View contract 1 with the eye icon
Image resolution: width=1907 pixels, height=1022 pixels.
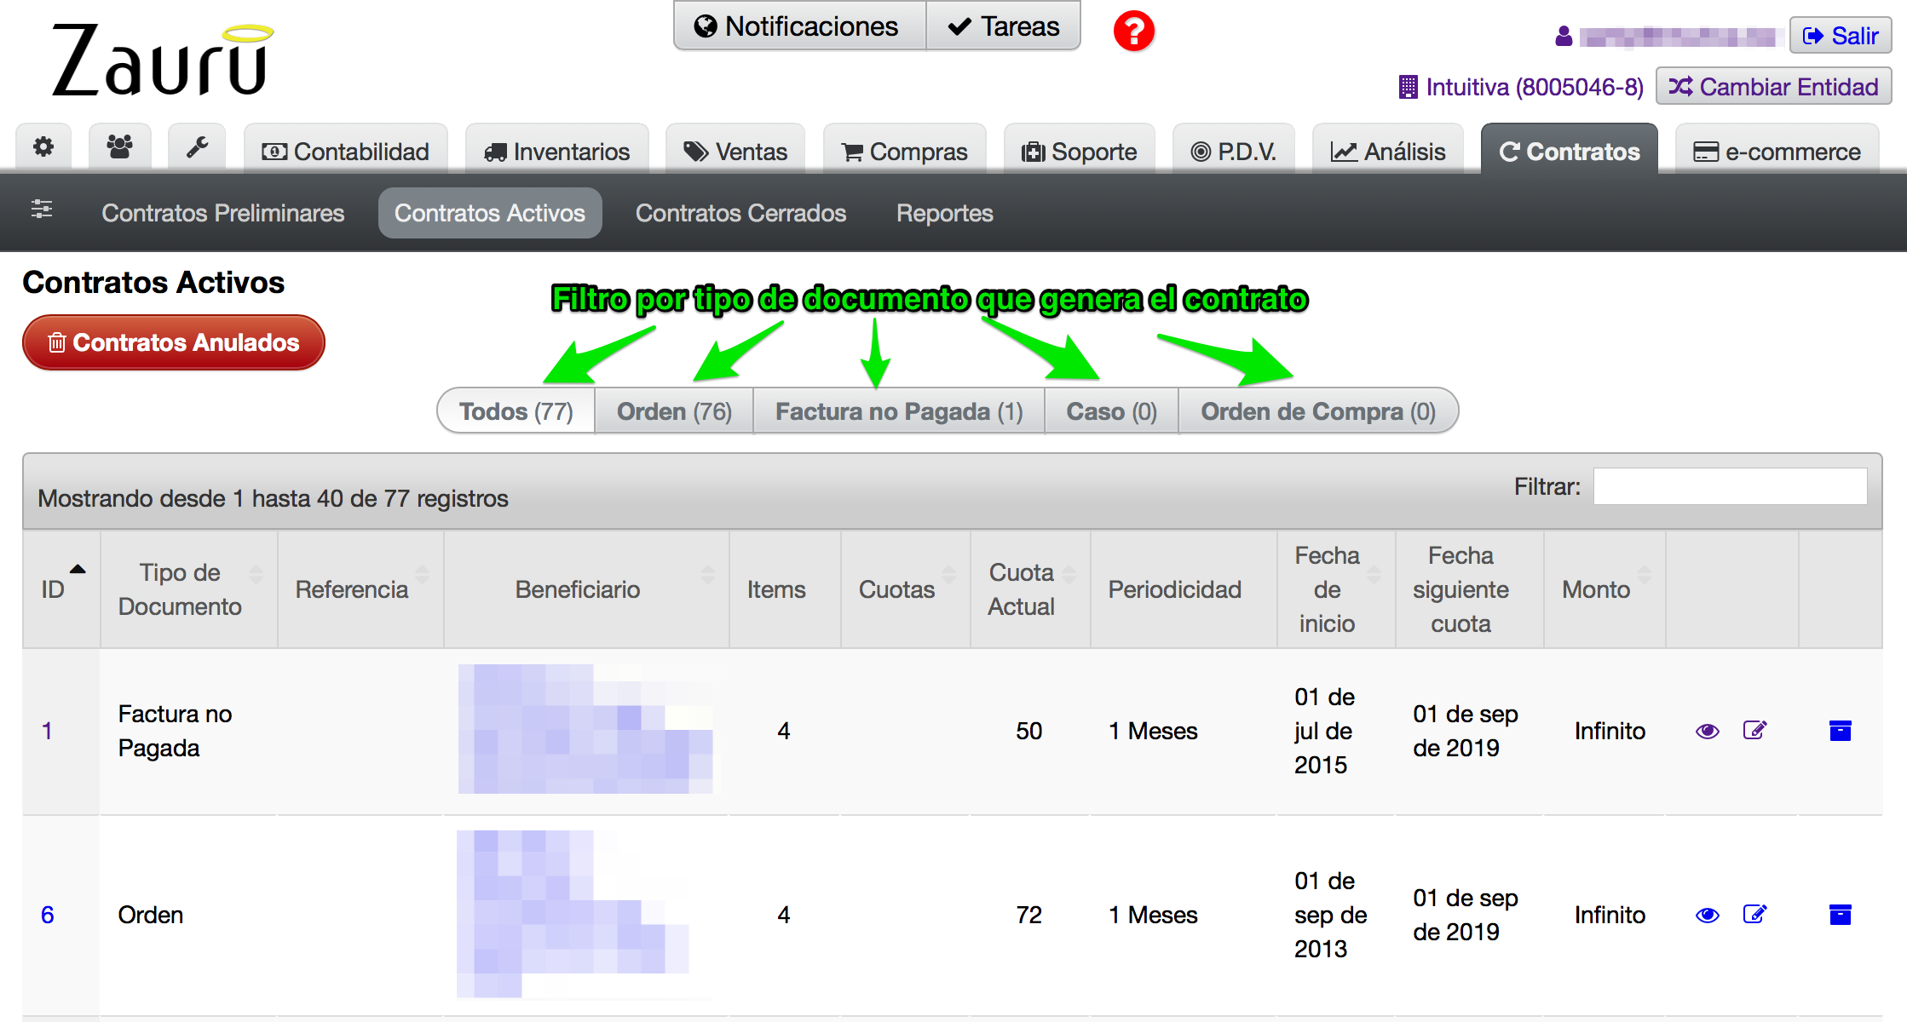click(1707, 731)
